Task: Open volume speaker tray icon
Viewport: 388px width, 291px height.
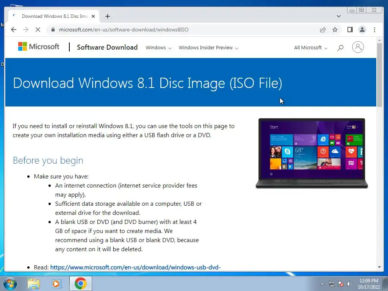Action: tap(350, 284)
